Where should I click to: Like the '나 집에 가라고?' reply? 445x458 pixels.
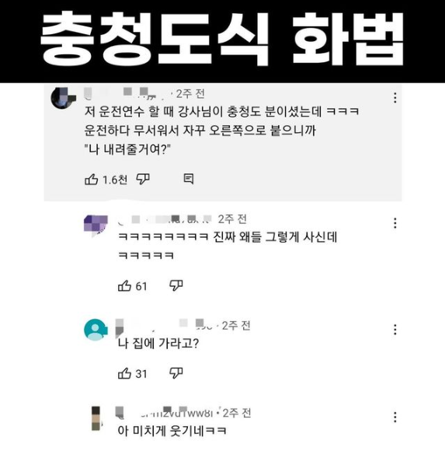pyautogui.click(x=124, y=373)
